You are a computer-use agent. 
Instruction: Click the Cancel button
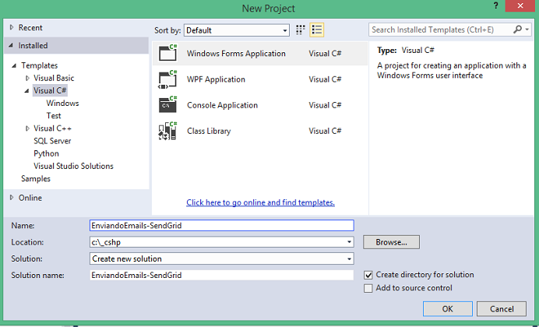pyautogui.click(x=502, y=309)
